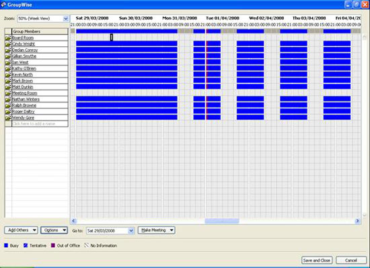Click the No Information legend swatch

86,246
